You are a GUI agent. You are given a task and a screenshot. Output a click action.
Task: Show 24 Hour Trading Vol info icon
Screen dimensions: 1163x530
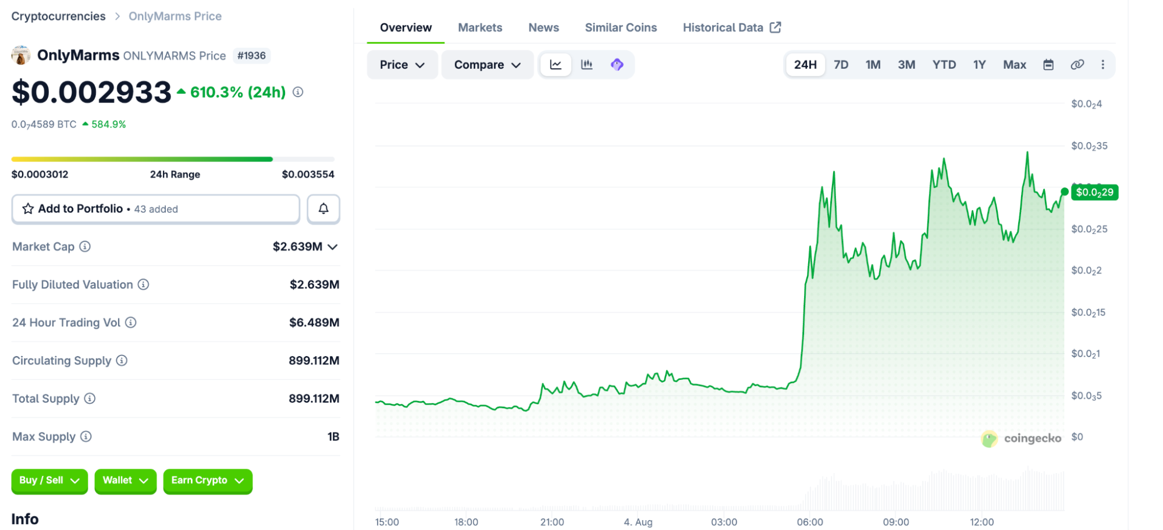tap(131, 322)
